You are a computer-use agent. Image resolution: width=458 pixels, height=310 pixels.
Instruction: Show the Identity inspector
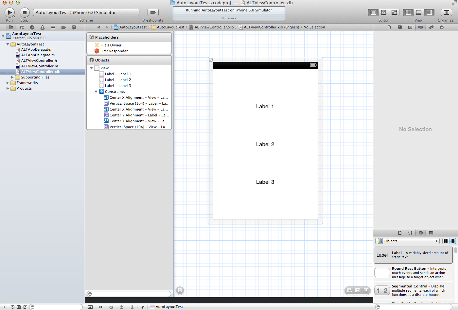410,27
